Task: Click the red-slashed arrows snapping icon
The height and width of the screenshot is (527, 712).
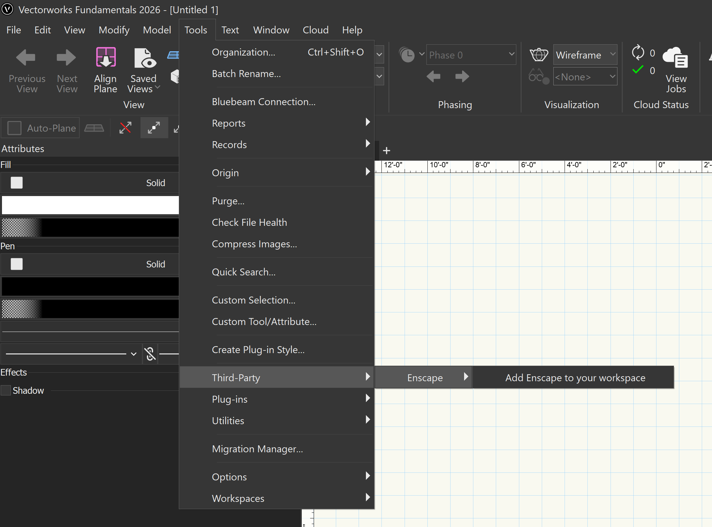Action: point(125,128)
